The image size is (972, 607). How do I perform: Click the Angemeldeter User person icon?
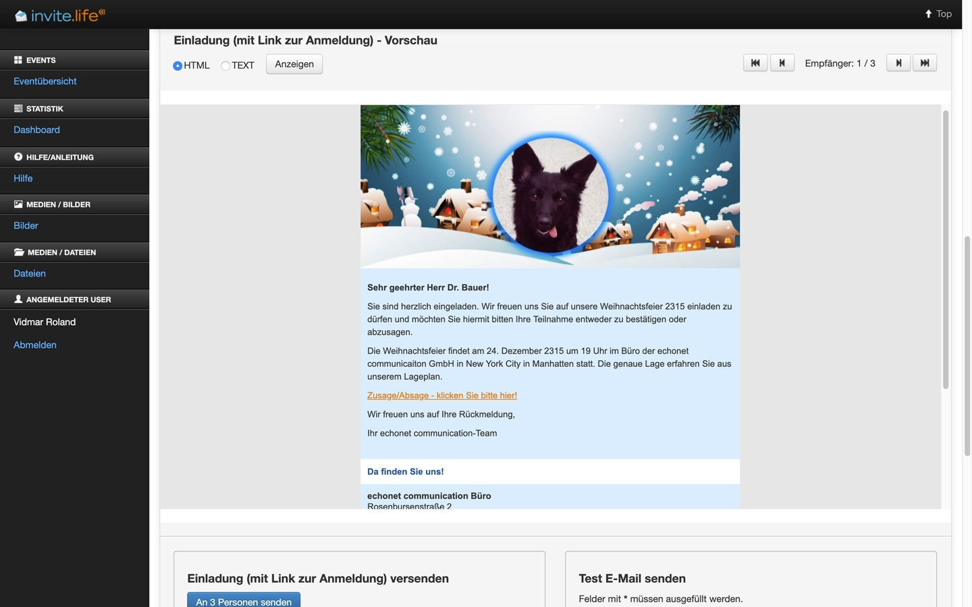18,299
